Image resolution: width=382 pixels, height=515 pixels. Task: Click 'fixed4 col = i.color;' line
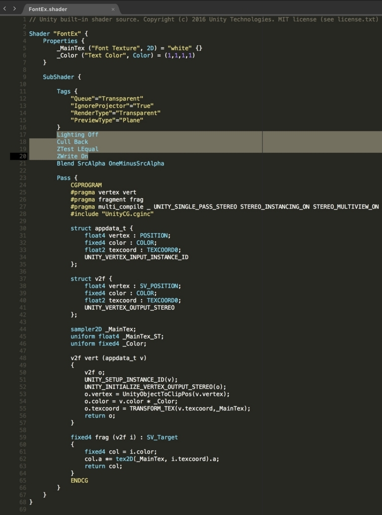(120, 452)
